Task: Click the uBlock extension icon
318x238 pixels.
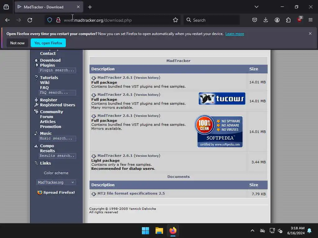Action: tap(300, 20)
